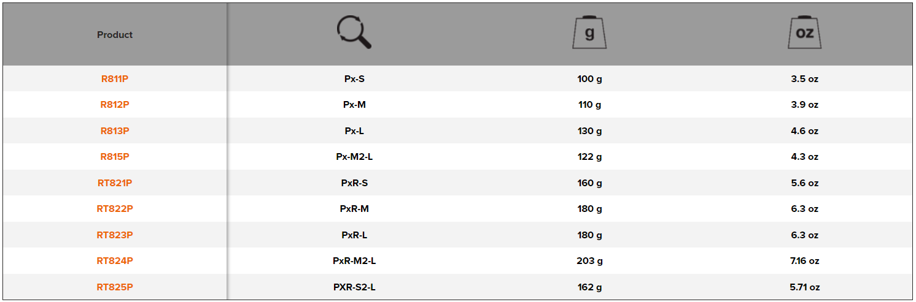Screen dimensions: 916x302
Task: Click the 203 g weight value
Action: pyautogui.click(x=589, y=261)
